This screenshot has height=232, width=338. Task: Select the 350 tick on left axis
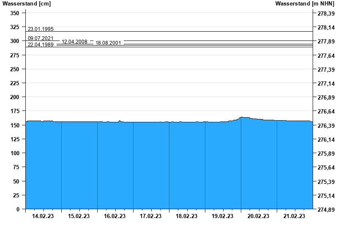[x=15, y=13]
